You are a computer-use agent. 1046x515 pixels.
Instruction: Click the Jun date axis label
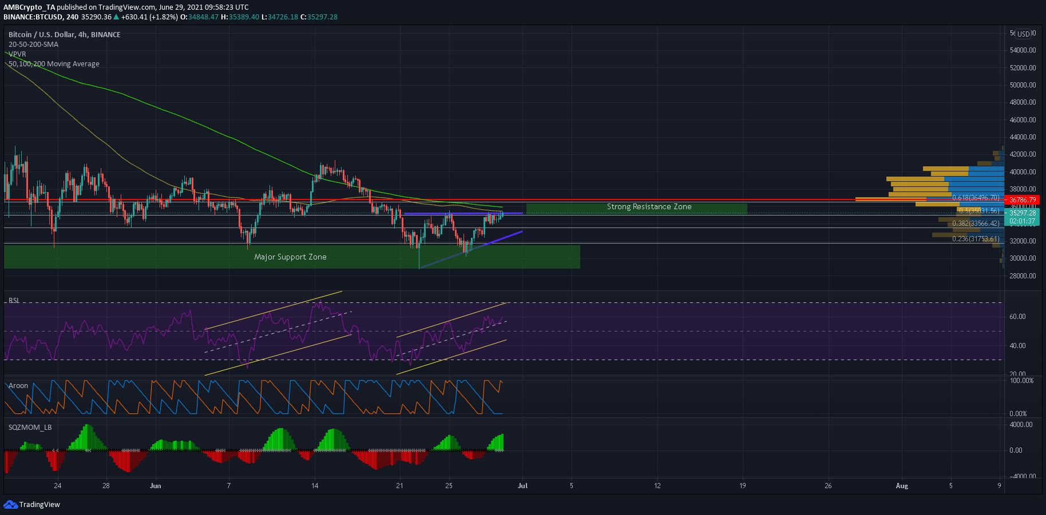156,485
